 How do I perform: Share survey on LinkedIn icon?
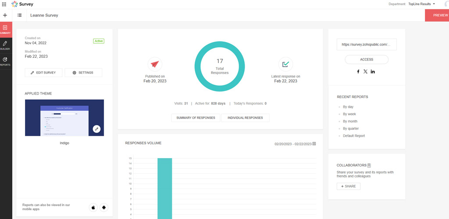[373, 72]
